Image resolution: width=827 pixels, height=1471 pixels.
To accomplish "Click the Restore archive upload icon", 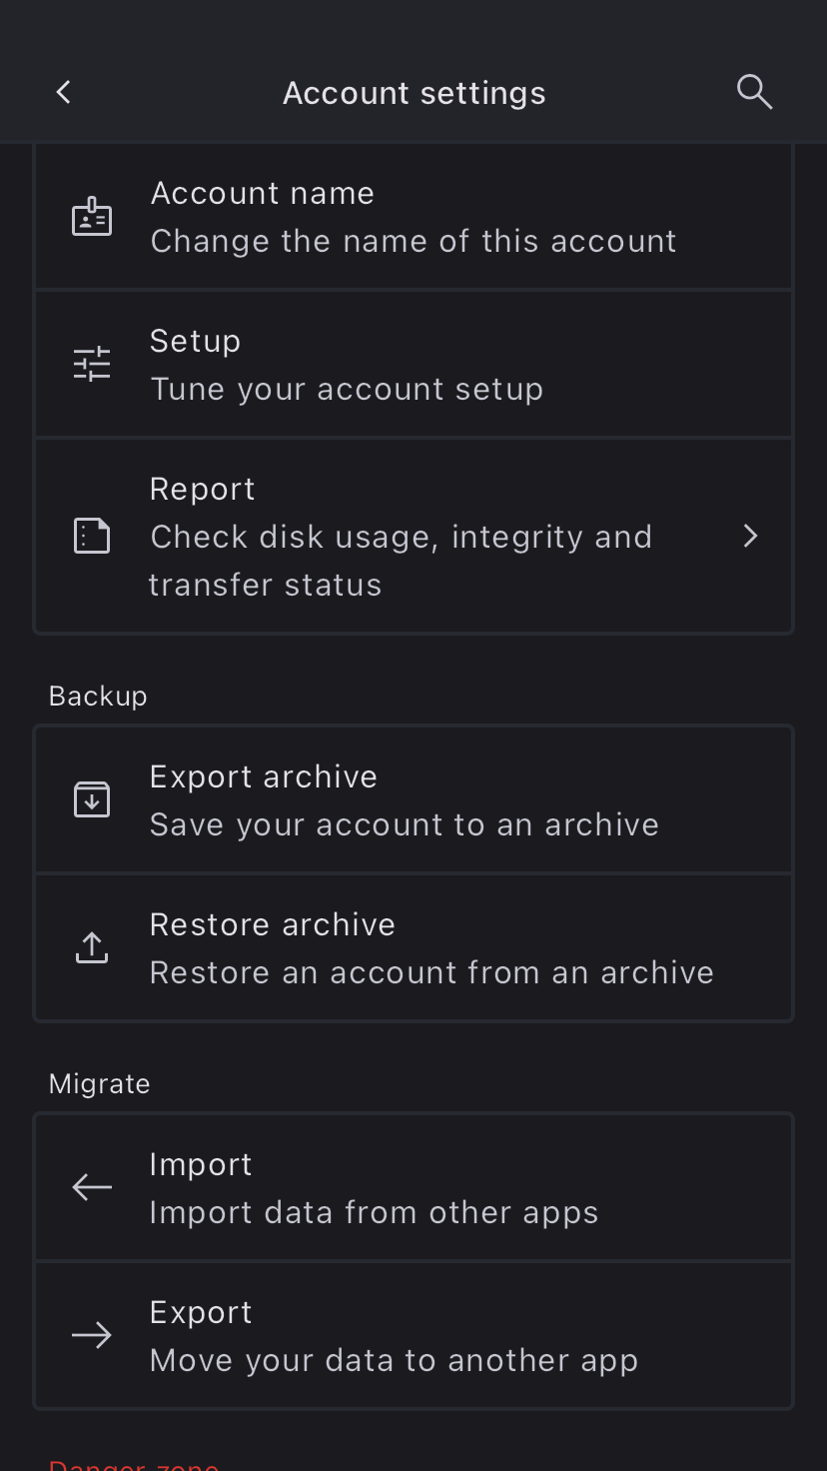I will 92,947.
